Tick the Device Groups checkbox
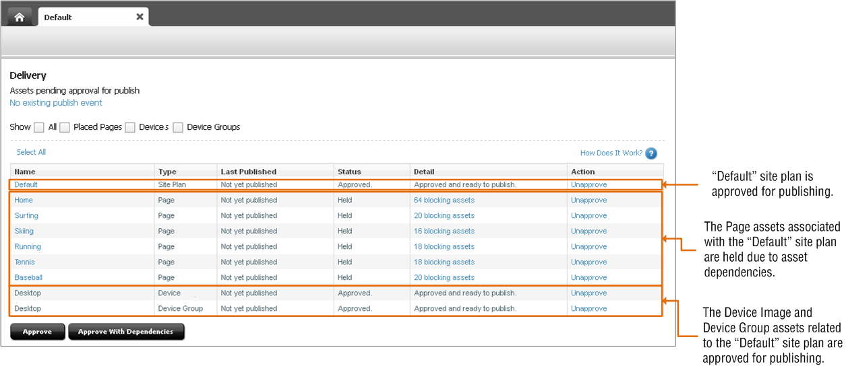The width and height of the screenshot is (846, 366). click(x=178, y=127)
